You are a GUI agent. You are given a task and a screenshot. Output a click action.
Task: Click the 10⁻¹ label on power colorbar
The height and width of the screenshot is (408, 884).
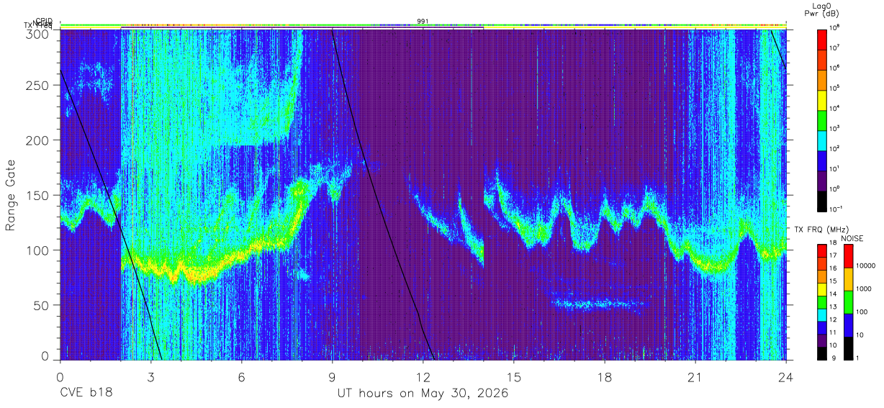point(836,208)
